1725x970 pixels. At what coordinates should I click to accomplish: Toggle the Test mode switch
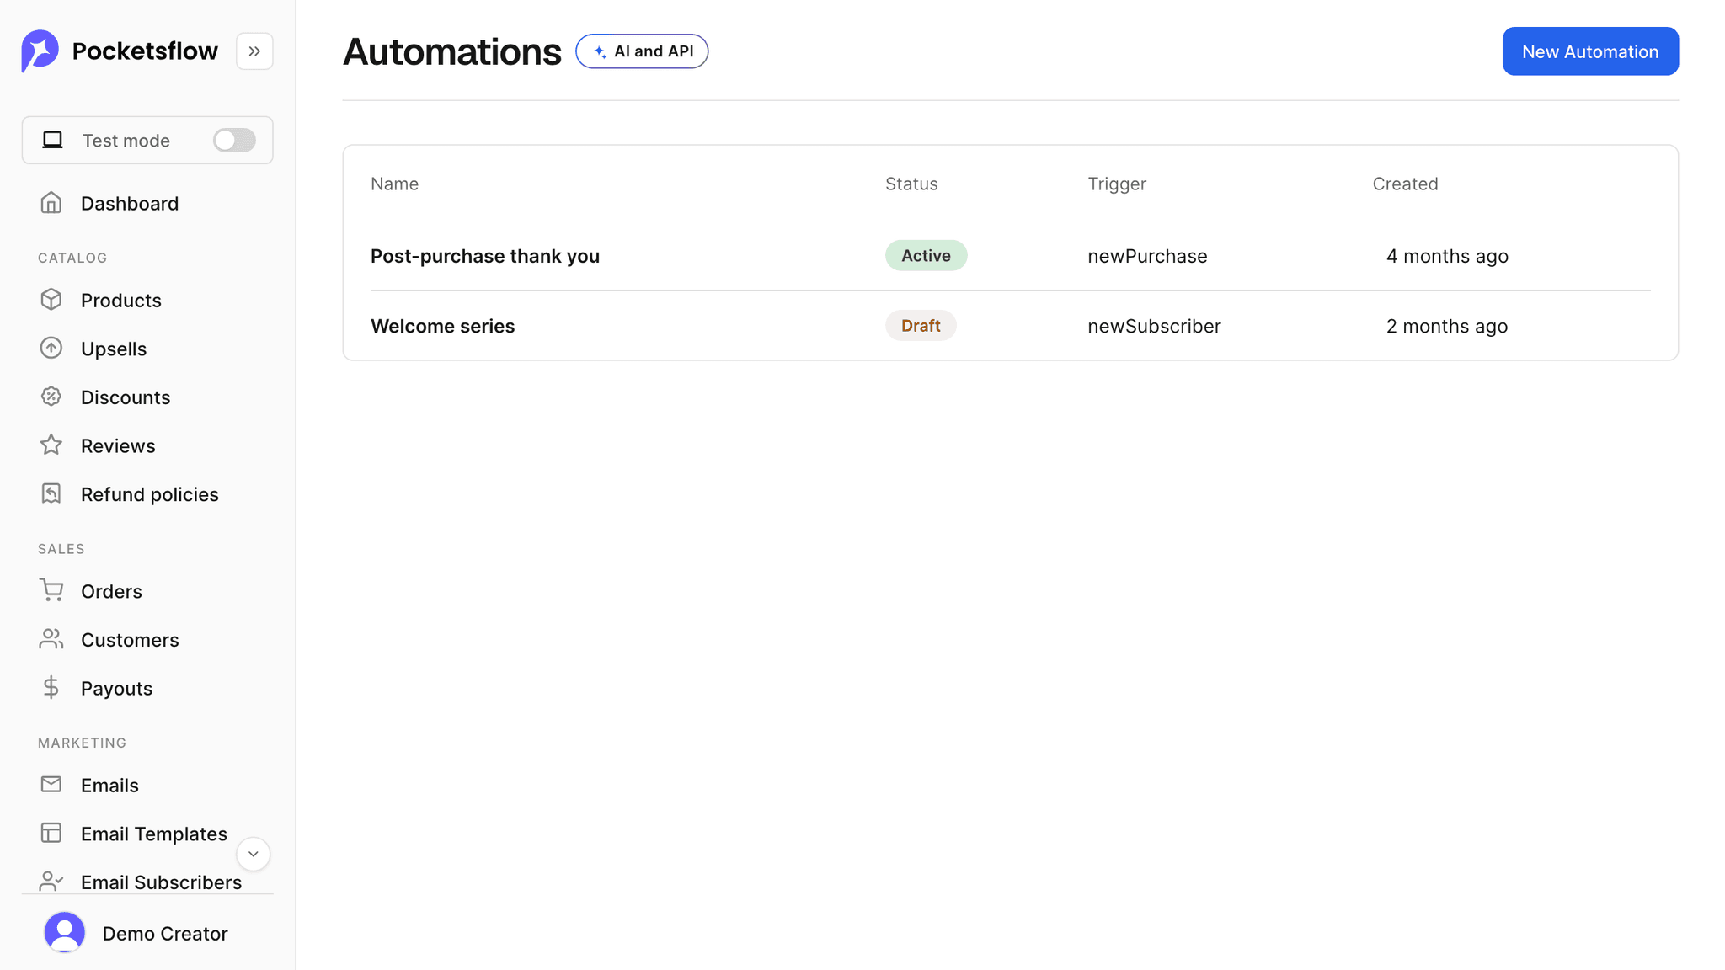click(x=234, y=140)
